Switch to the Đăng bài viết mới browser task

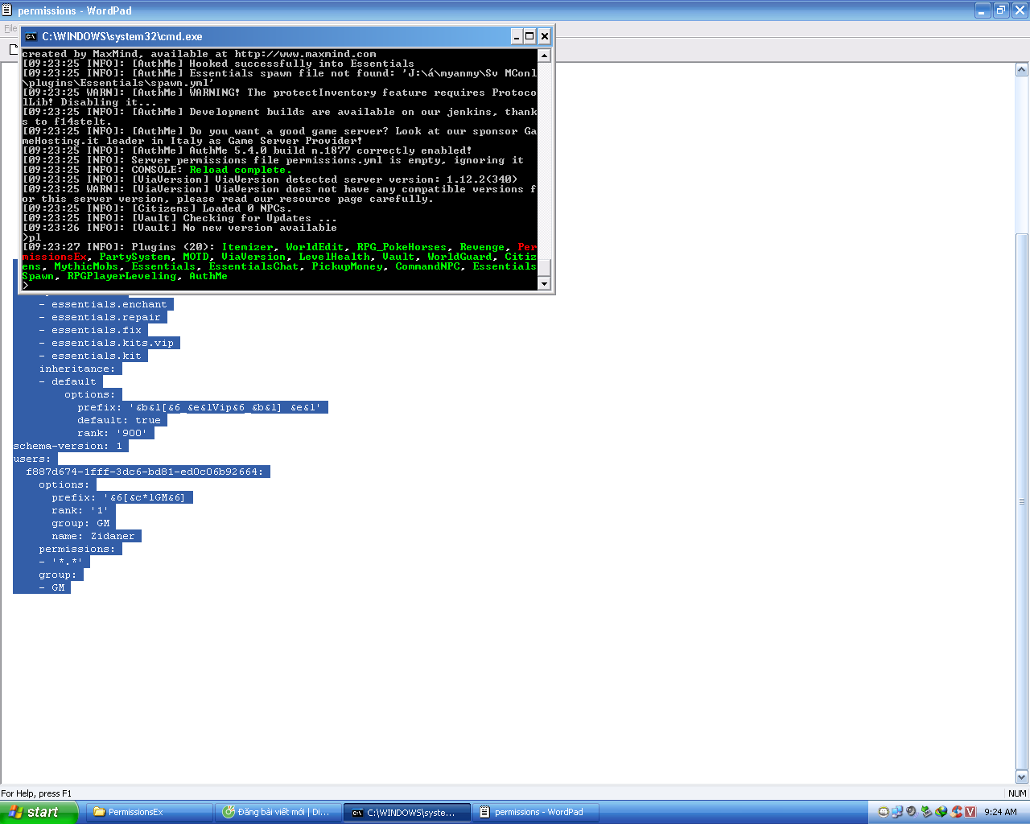click(278, 812)
